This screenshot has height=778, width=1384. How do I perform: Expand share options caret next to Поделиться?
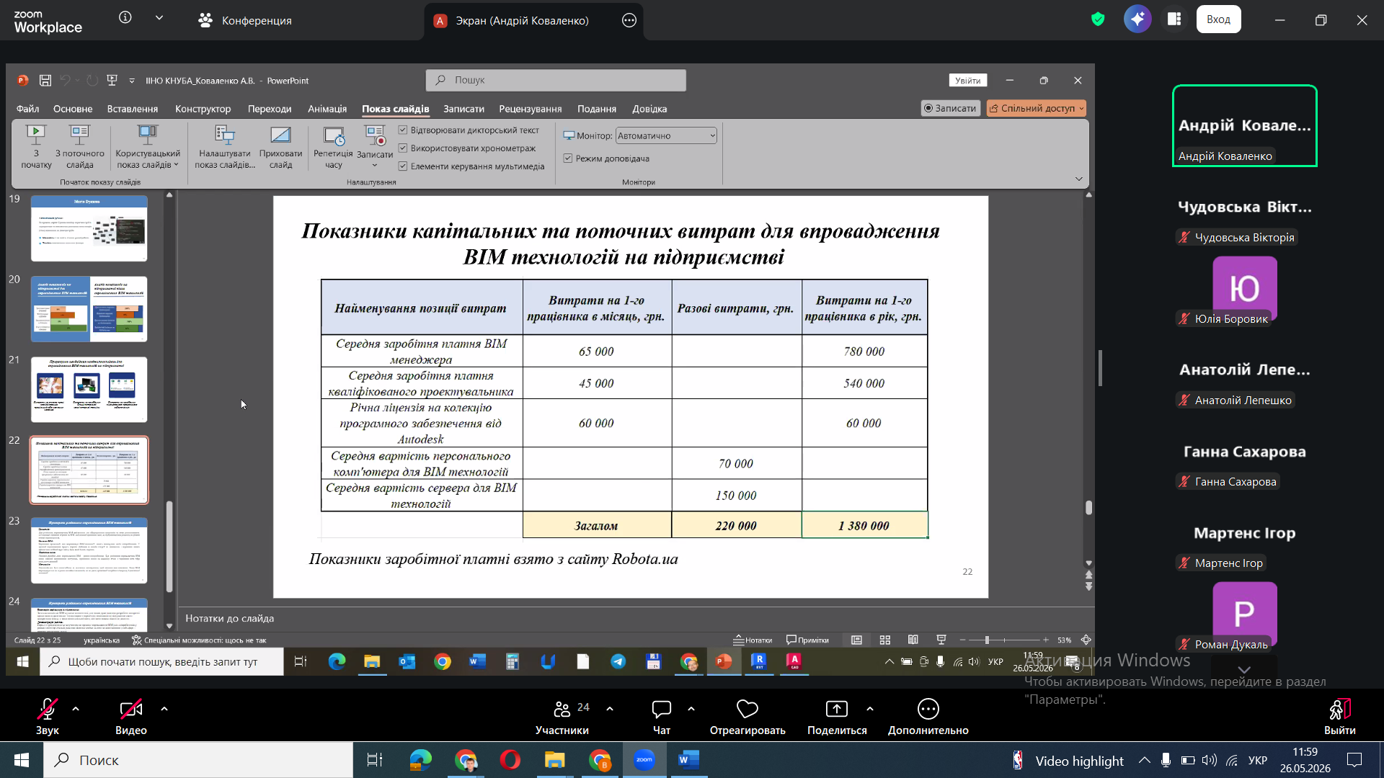click(x=870, y=709)
